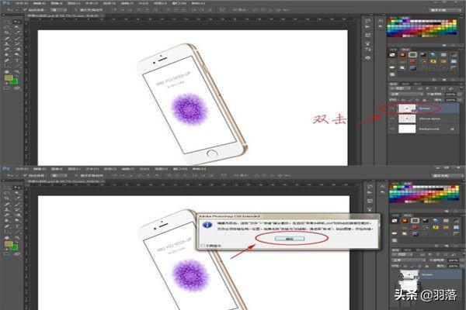
Task: Click the iPhone home button on top canvas
Action: click(208, 154)
